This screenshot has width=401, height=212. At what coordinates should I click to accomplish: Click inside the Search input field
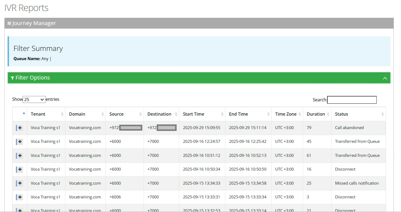tap(352, 100)
